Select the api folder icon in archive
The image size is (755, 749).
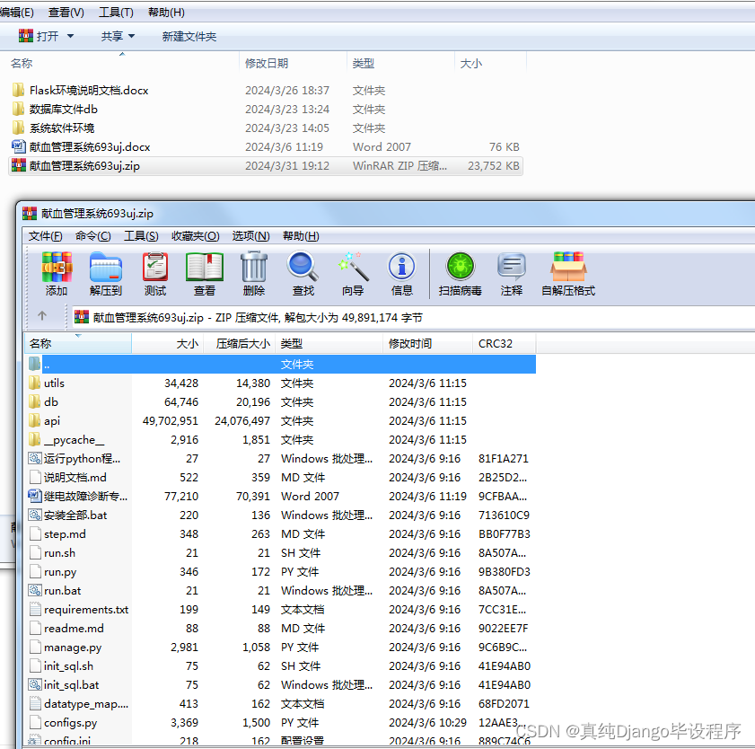(34, 421)
